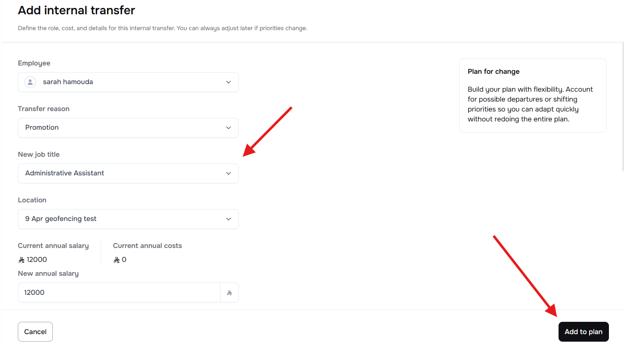Click the currency icon beside current salary 12000
The height and width of the screenshot is (348, 624).
tap(21, 260)
